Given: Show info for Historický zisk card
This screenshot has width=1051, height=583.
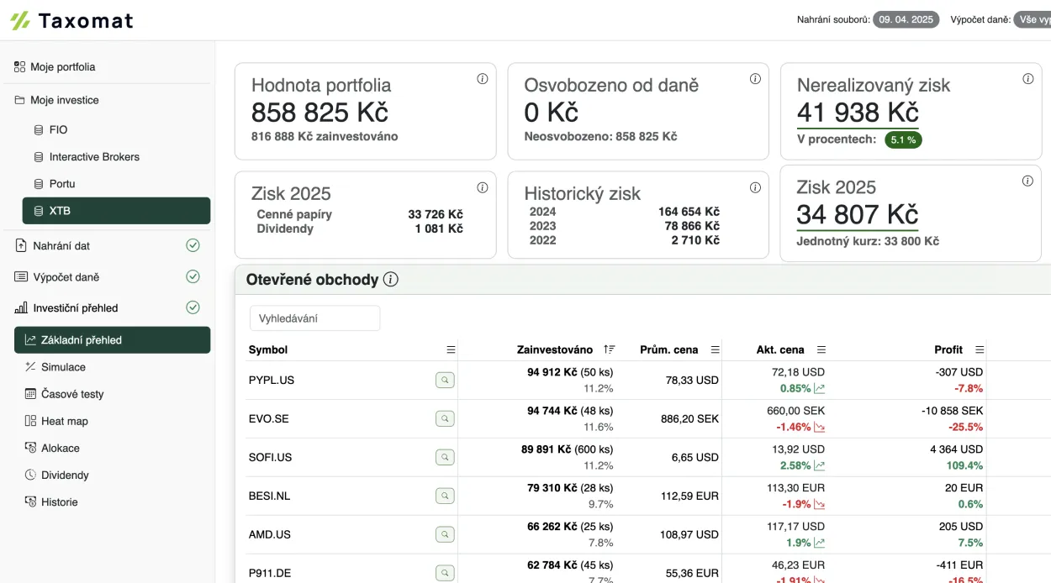Looking at the screenshot, I should pos(755,188).
